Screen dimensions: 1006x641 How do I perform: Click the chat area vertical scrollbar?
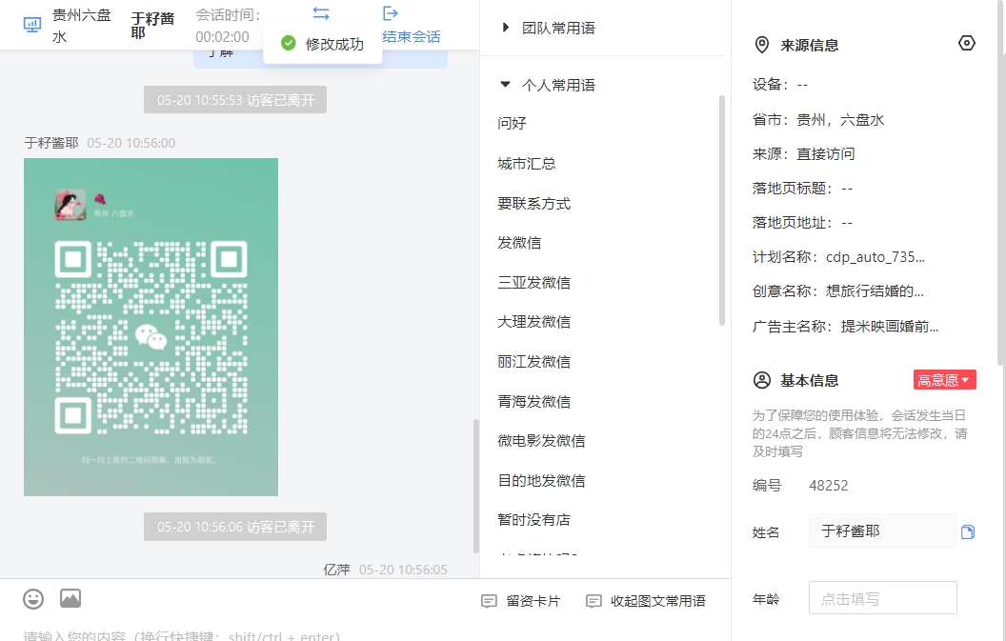(476, 486)
